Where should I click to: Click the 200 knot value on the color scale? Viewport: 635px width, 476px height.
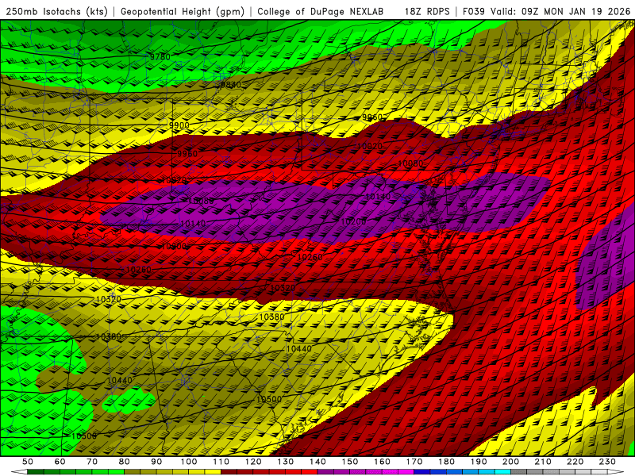(510, 462)
